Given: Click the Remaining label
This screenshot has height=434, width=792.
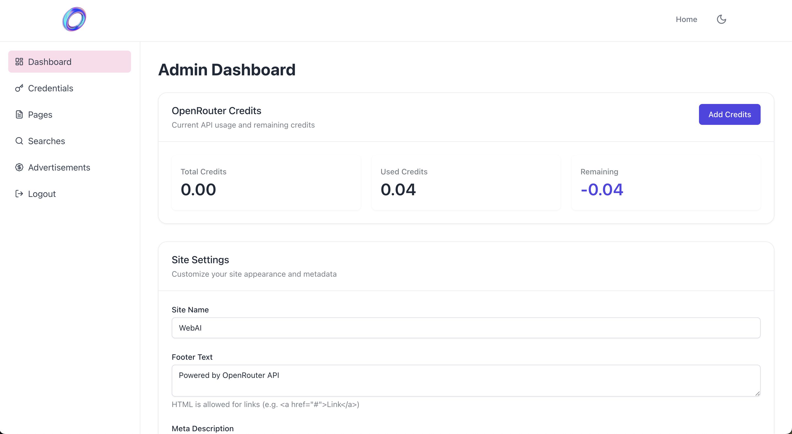Looking at the screenshot, I should click(599, 172).
